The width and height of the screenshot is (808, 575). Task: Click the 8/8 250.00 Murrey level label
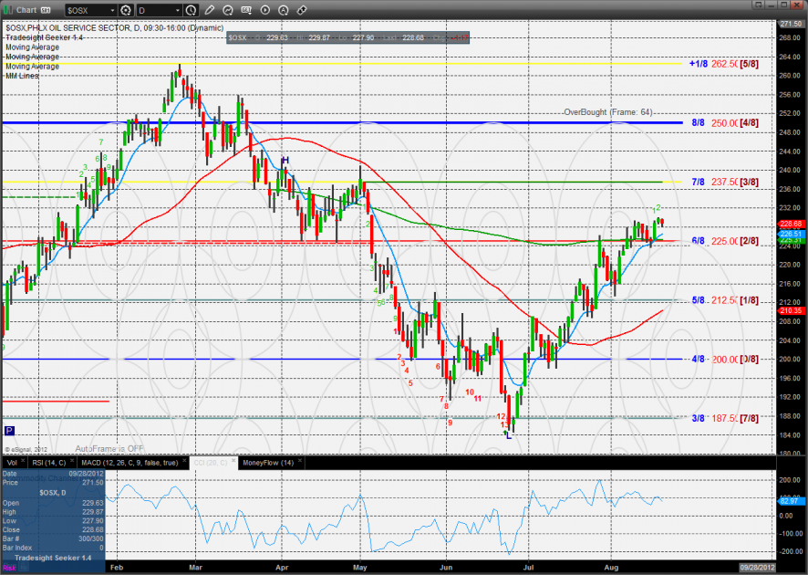725,122
